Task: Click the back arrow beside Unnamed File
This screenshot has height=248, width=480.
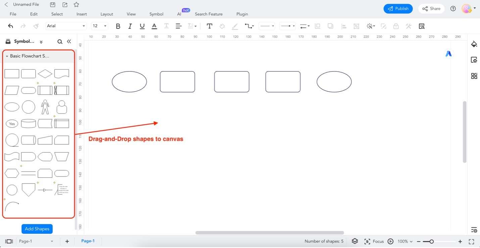Action: coord(6,5)
